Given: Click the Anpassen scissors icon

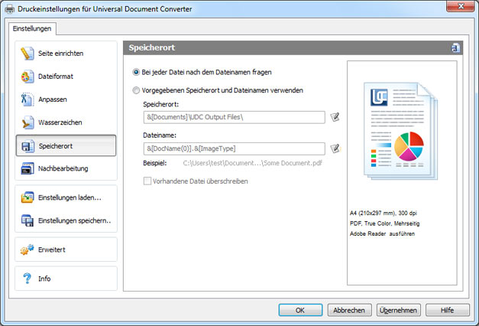Looking at the screenshot, I should [x=28, y=99].
